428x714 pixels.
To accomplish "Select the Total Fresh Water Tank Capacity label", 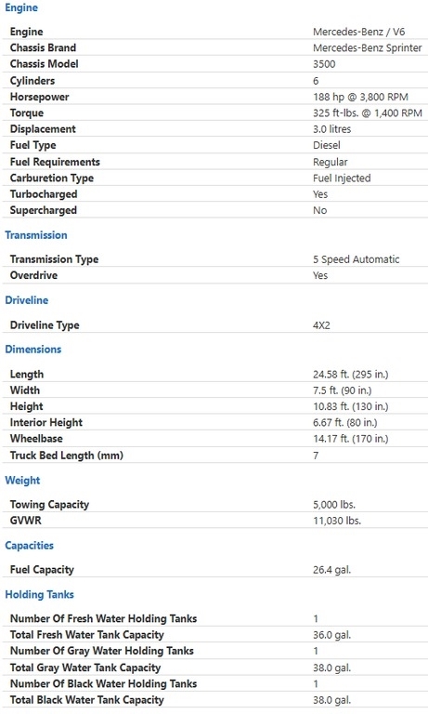I will click(87, 635).
